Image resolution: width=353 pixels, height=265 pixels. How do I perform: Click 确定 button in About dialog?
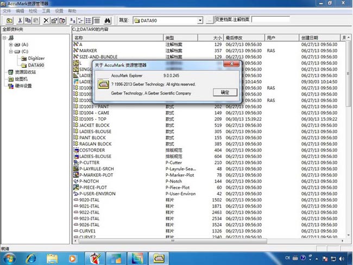point(225,92)
